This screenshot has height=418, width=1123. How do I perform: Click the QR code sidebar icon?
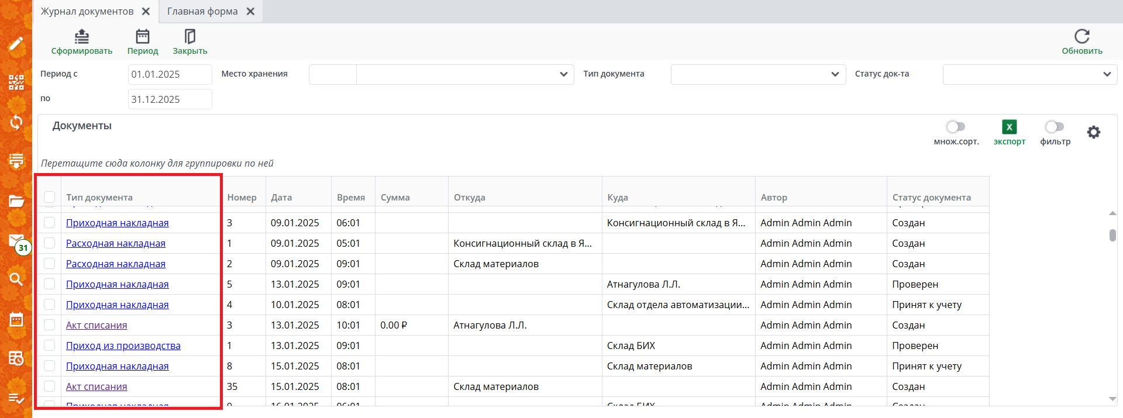click(x=16, y=82)
